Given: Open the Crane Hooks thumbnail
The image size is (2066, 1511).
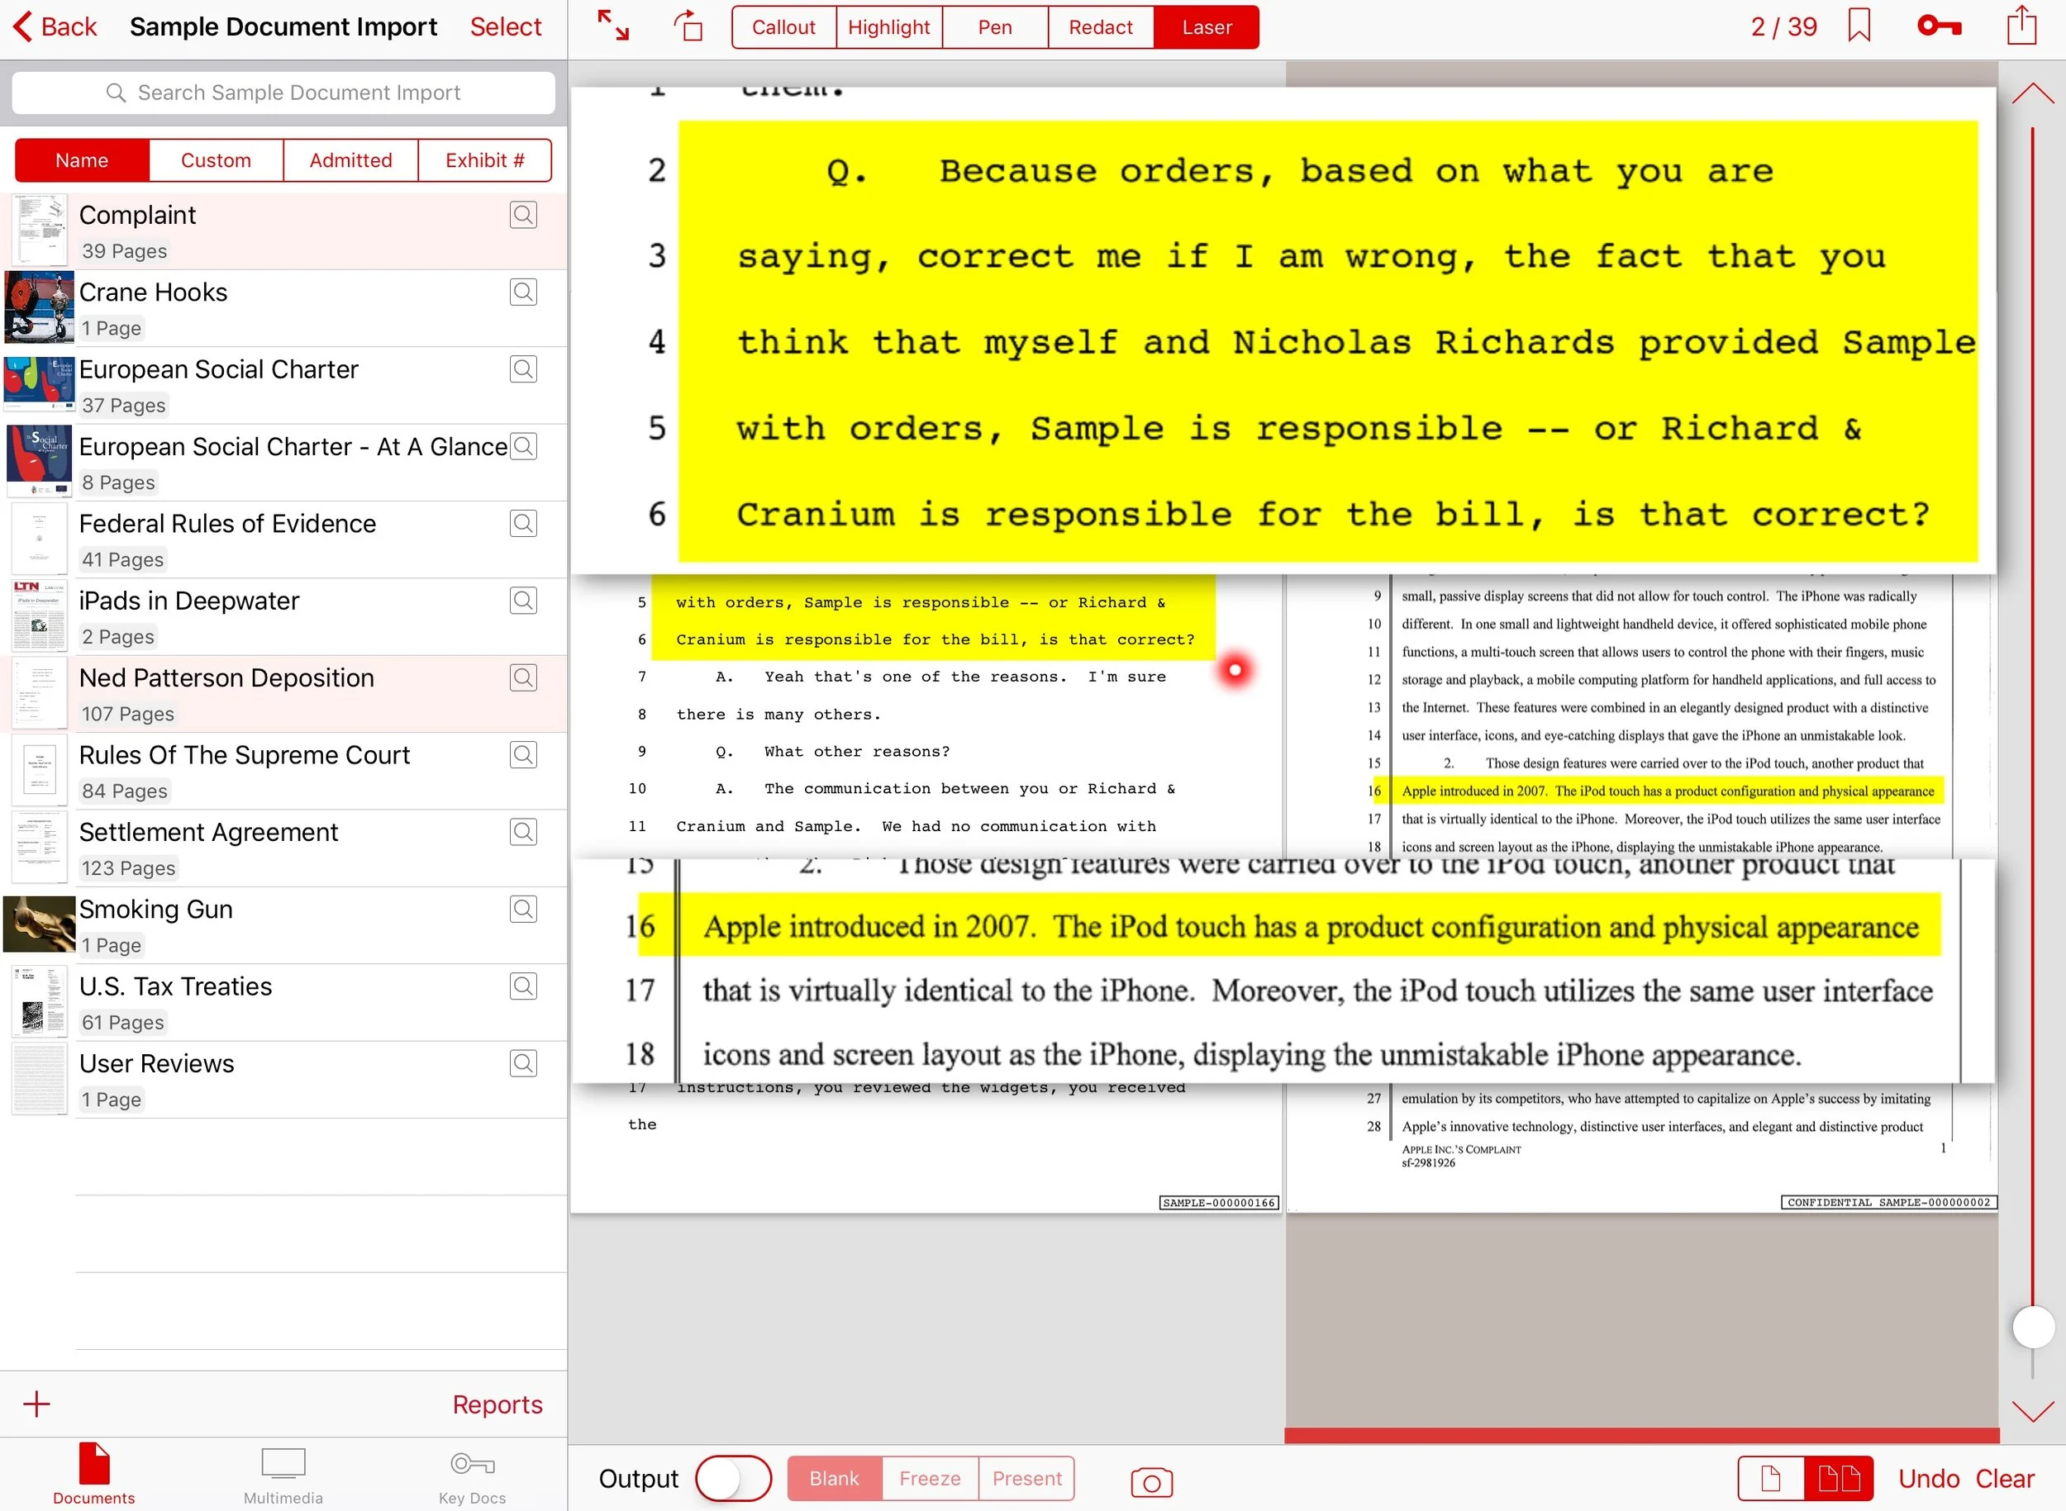Looking at the screenshot, I should pyautogui.click(x=40, y=306).
